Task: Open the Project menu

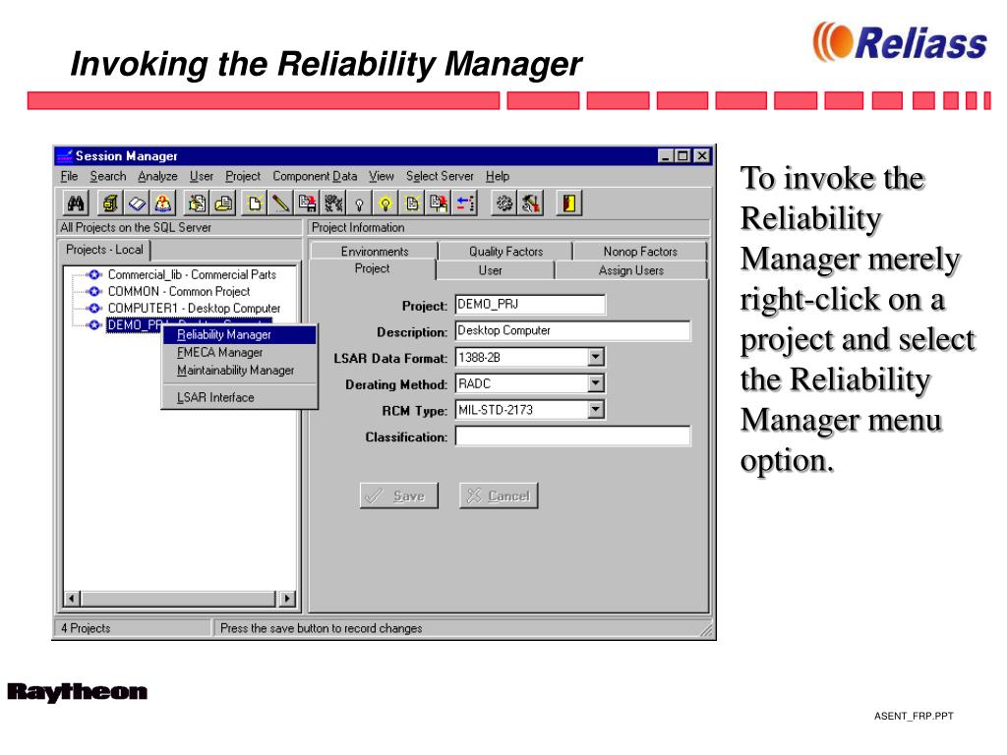Action: coord(243,176)
